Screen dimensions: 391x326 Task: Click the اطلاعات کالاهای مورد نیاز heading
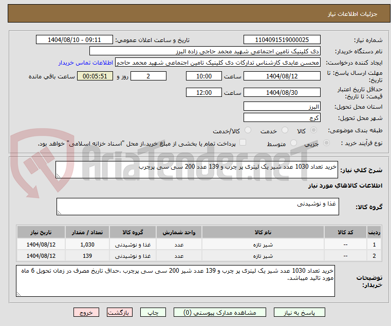pyautogui.click(x=345, y=186)
